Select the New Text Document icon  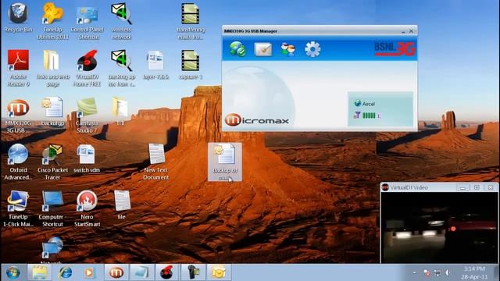coord(156,162)
